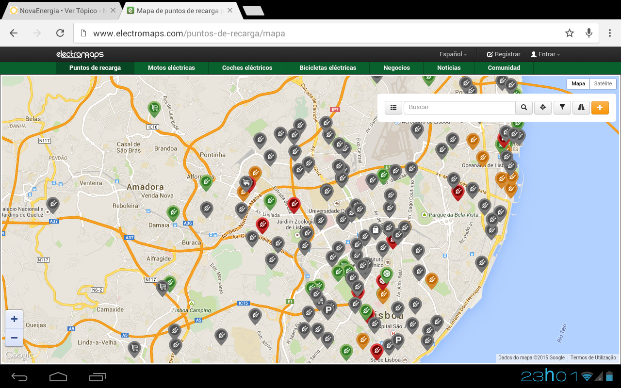Close the Mapa de puntos de recarga tab

click(229, 11)
